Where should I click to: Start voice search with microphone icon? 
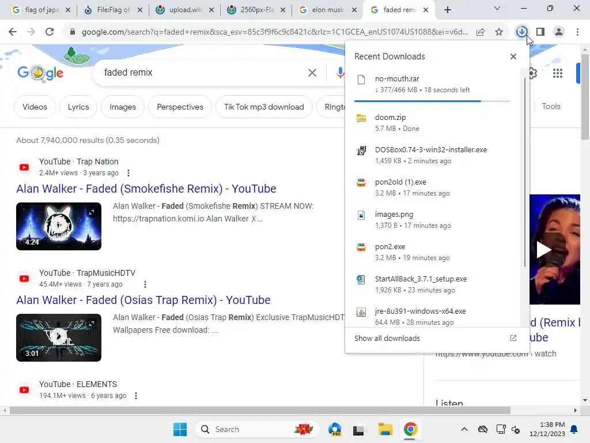click(340, 73)
